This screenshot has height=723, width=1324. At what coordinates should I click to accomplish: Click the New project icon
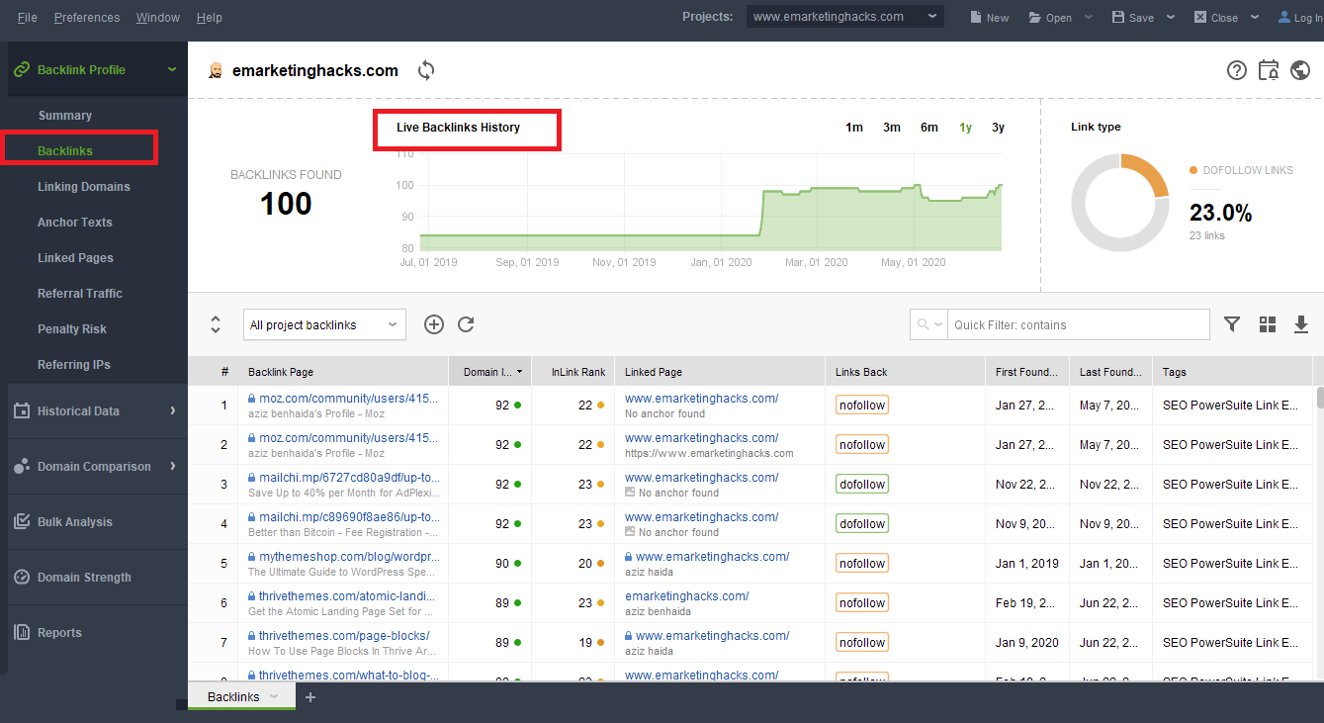coord(975,17)
